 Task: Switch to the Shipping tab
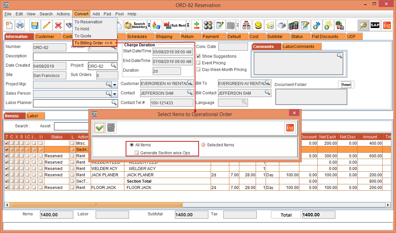click(164, 37)
